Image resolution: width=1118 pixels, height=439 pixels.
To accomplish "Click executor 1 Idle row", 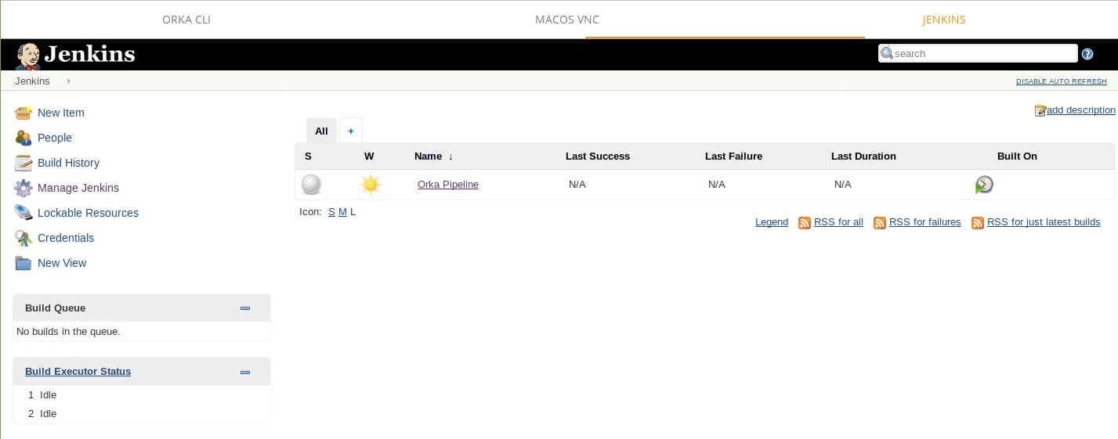I will [142, 395].
